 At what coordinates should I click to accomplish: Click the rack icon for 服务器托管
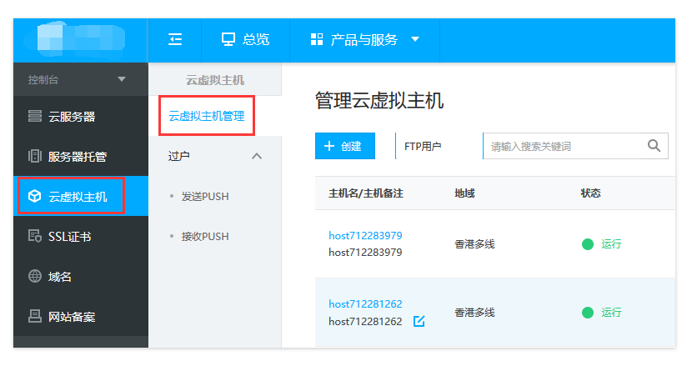[x=35, y=156]
